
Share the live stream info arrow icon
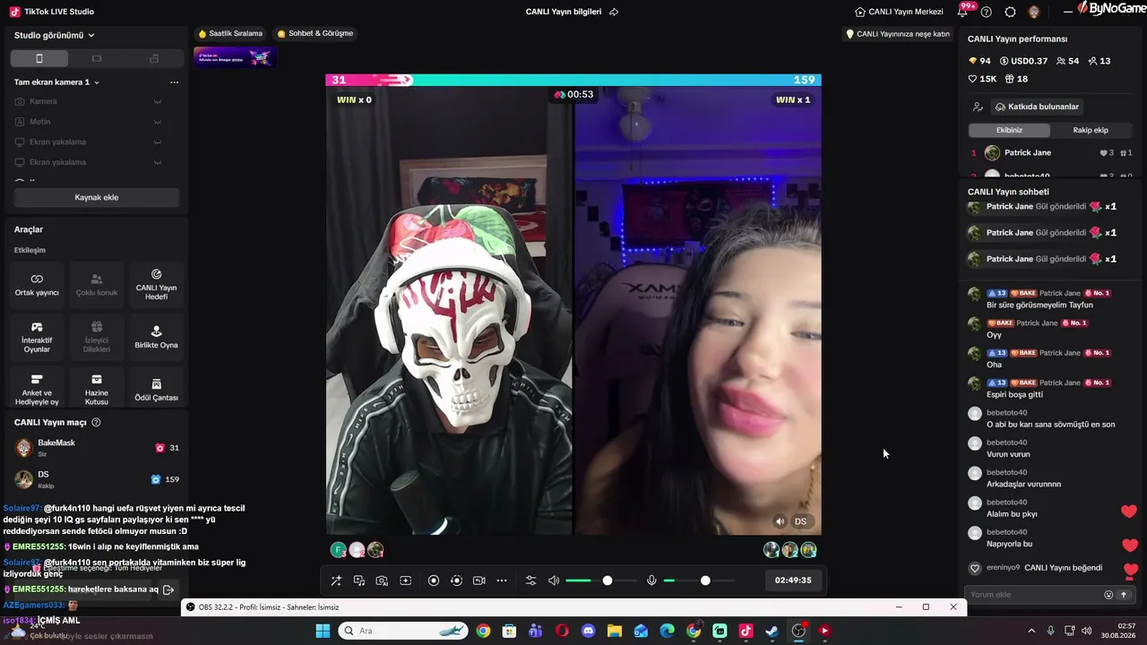[x=614, y=12]
